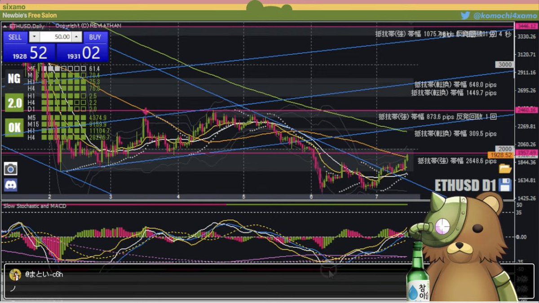Click the 2911.16 price axis label
This screenshot has width=539, height=303.
[527, 72]
